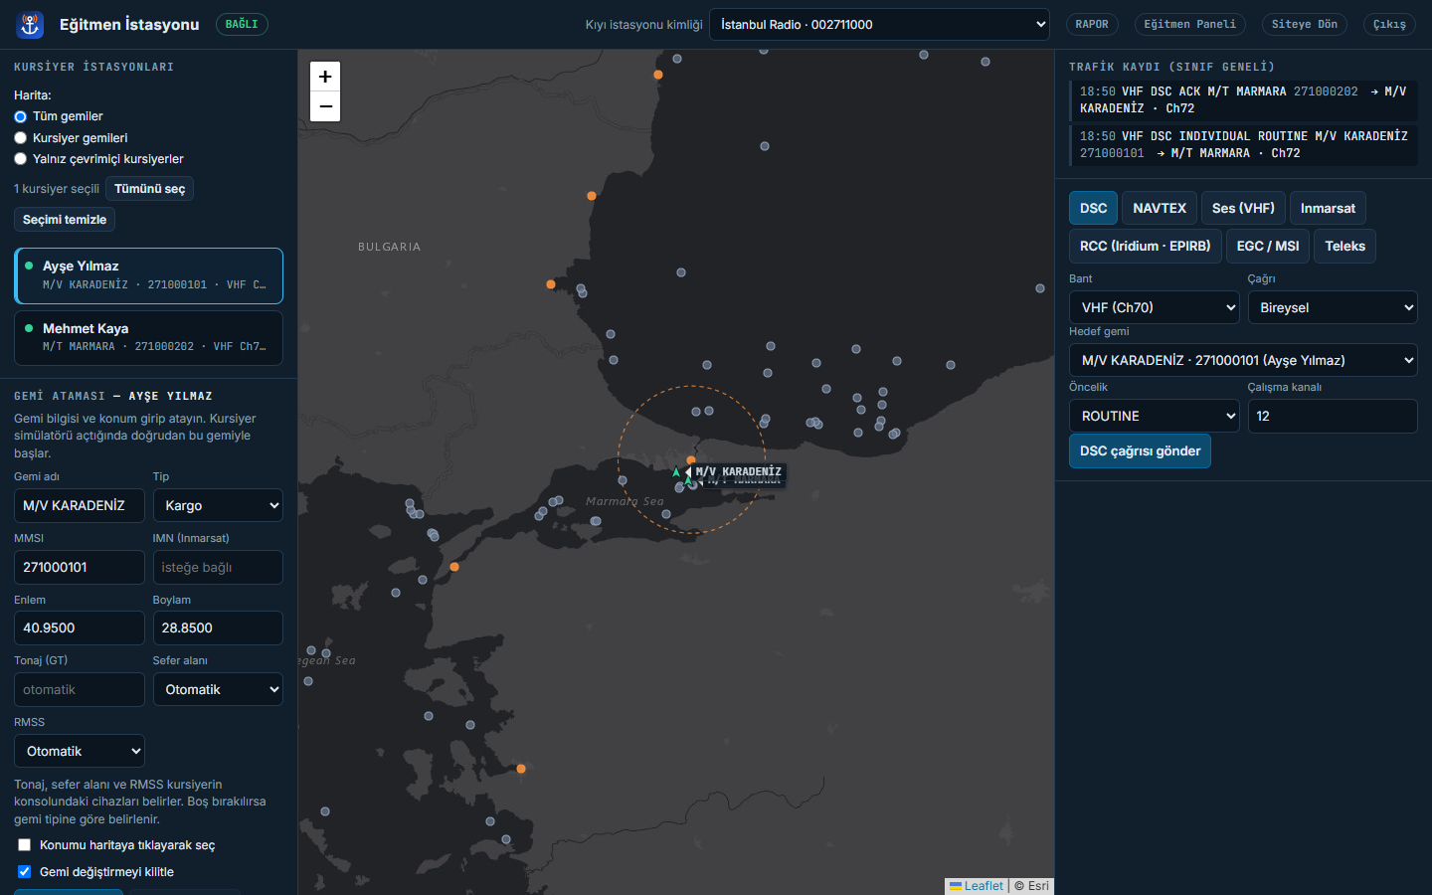Viewport: 1432px width, 895px height.
Task: Open the Tip (ship type) dropdown
Action: pos(218,505)
